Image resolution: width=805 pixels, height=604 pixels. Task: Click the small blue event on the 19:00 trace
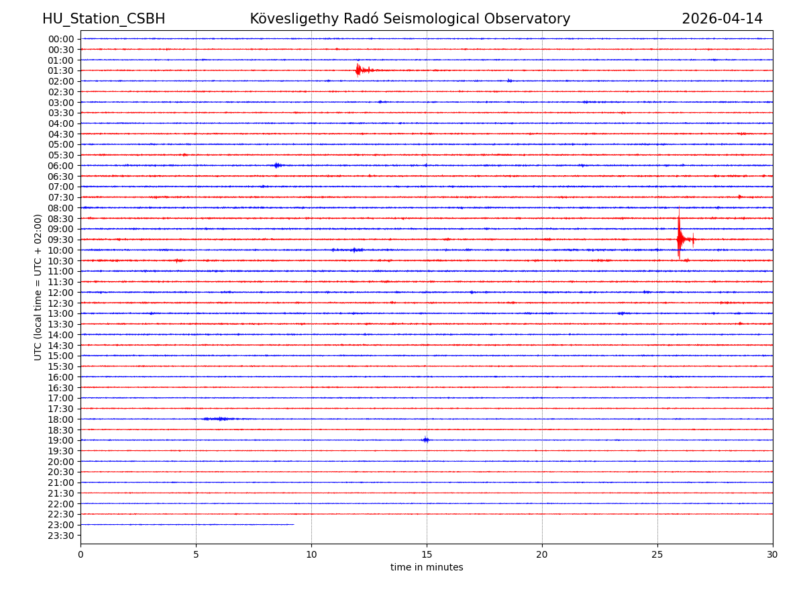425,440
